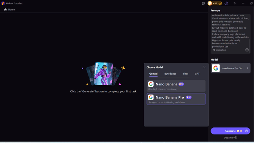The width and height of the screenshot is (254, 143).
Task: Click the help question mark on Generate button
Action: [x=246, y=131]
